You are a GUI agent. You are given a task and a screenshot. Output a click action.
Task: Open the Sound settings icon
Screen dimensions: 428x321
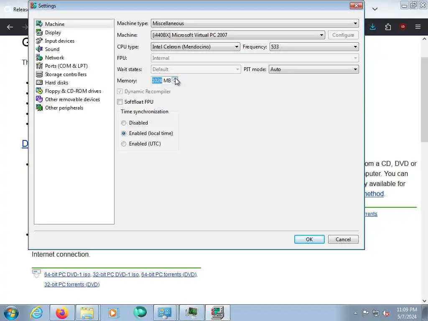click(39, 49)
